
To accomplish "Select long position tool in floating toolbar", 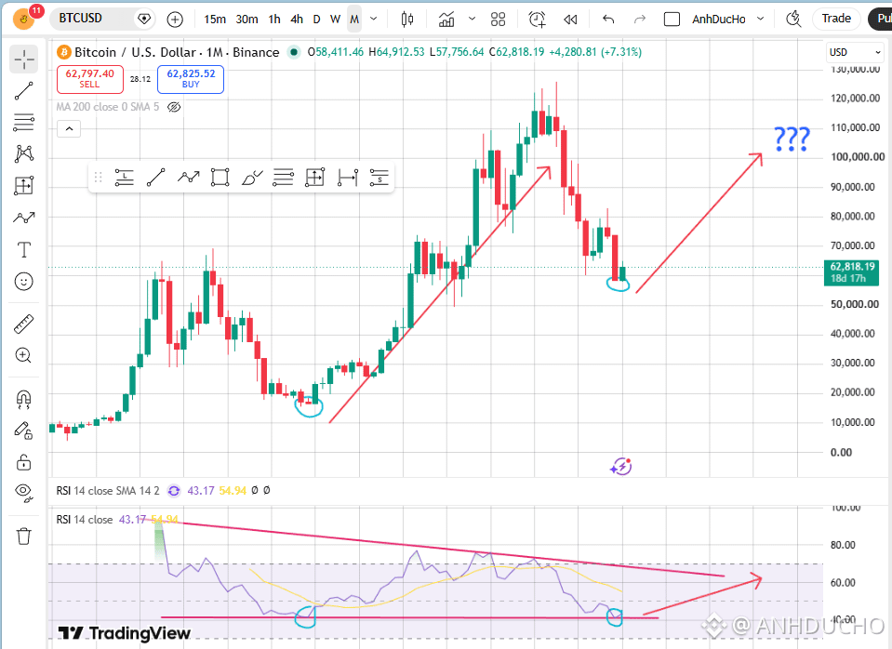I will pos(124,178).
